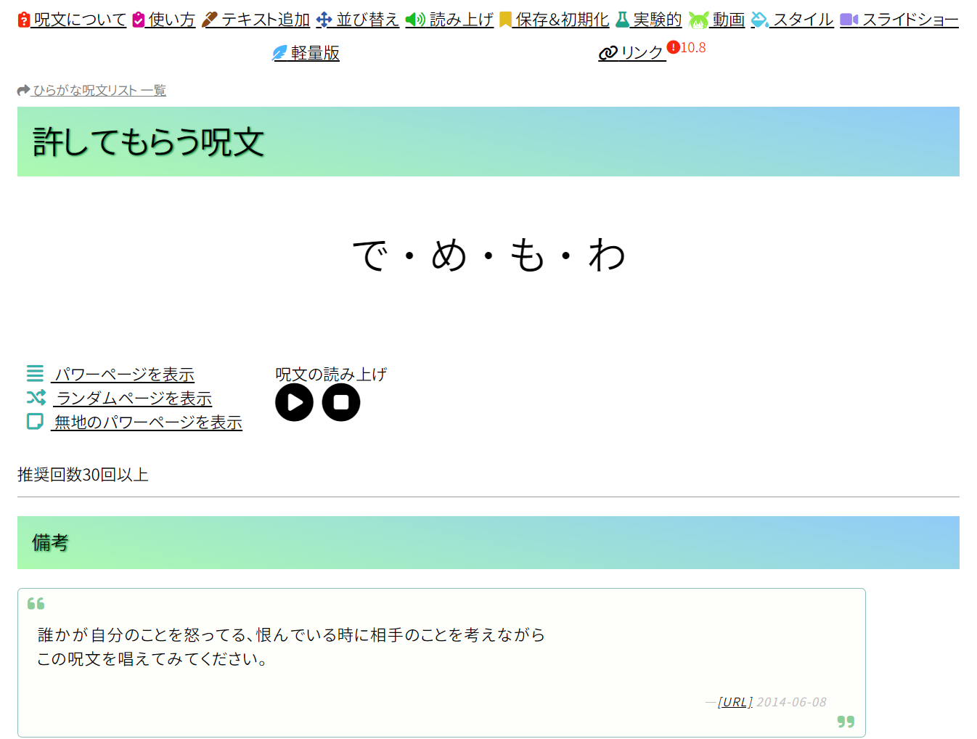Go back to ひらがな呪文リスト一覧
Viewport: 977px width, 739px height.
click(99, 90)
